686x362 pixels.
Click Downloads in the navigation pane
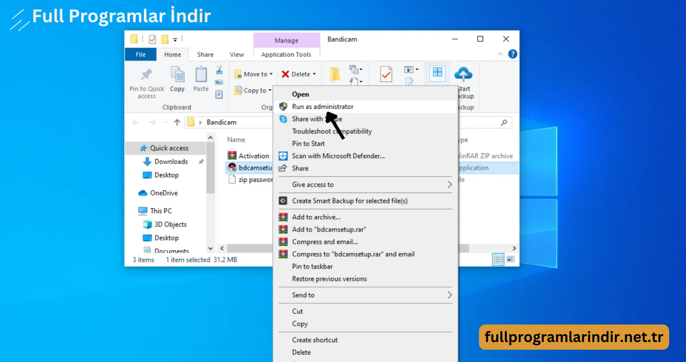pos(165,162)
